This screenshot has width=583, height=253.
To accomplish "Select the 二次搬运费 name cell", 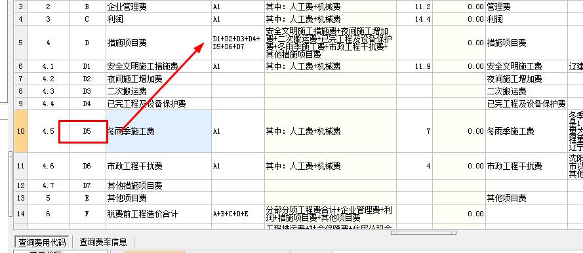I will click(159, 91).
